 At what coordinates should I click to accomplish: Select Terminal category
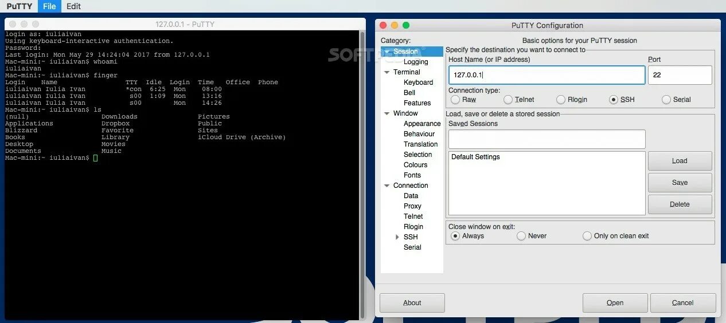(407, 72)
